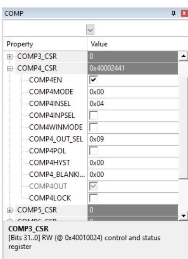Viewport: 188px width, 259px height.
Task: Check the COMP4POL checkbox
Action: [93, 151]
